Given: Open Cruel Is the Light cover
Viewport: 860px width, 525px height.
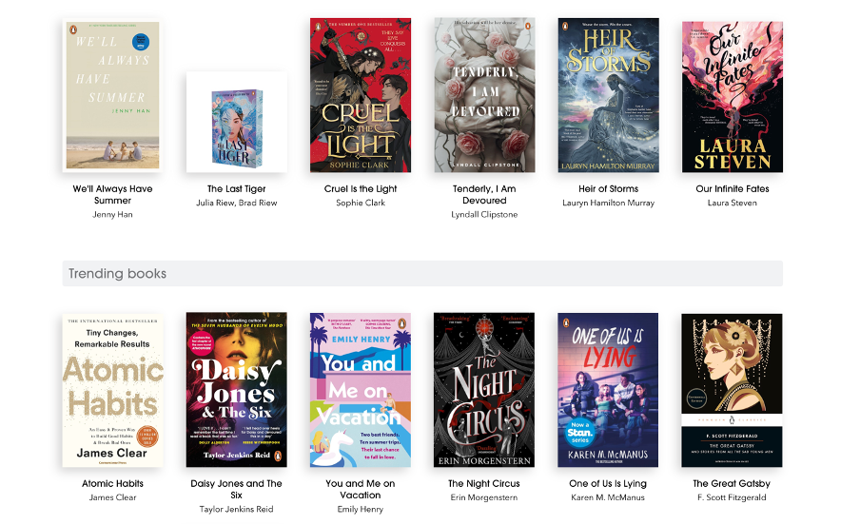Looking at the screenshot, I should click(361, 95).
